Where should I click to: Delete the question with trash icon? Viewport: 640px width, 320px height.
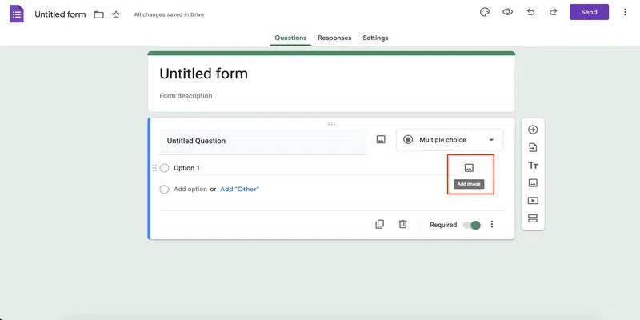[x=403, y=224]
